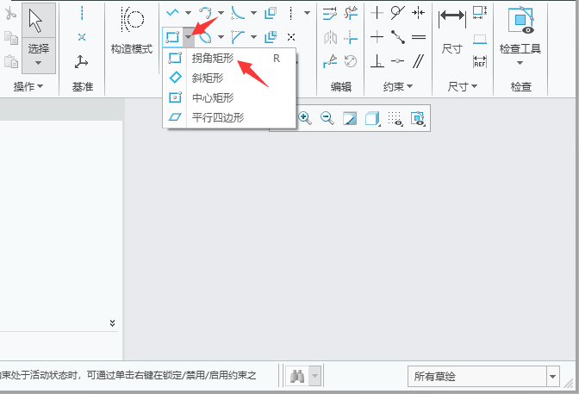This screenshot has height=394, width=579.
Task: Click the Mirror icon in 编辑 group
Action: [x=330, y=37]
